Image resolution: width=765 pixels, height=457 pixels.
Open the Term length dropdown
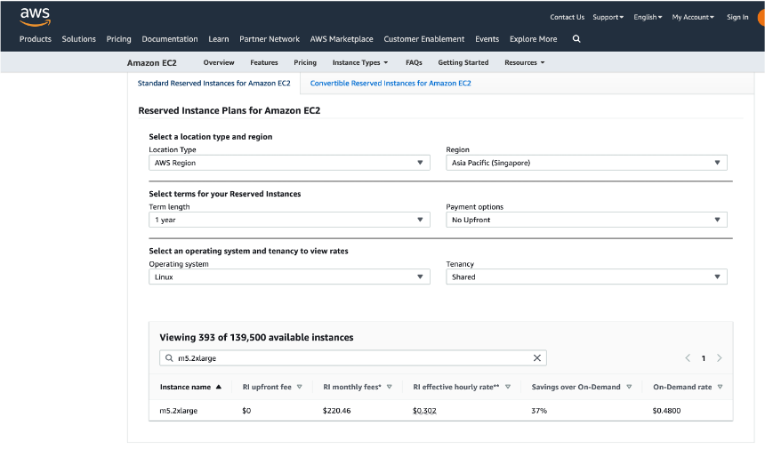pos(289,220)
